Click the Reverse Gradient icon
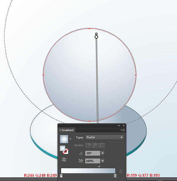This screenshot has width=177, height=181. click(64, 159)
